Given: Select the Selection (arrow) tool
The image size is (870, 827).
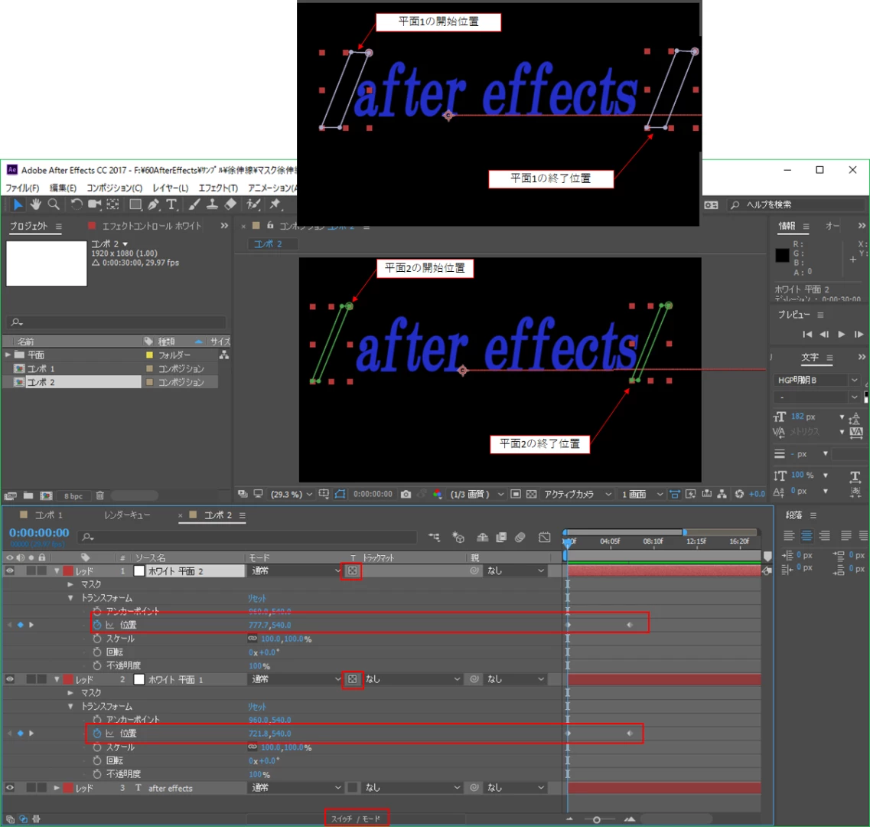Looking at the screenshot, I should point(18,204).
